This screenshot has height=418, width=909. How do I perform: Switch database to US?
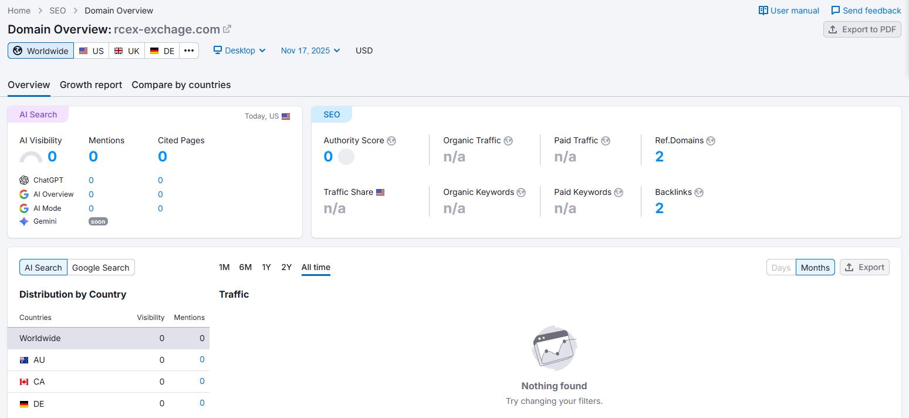coord(92,50)
